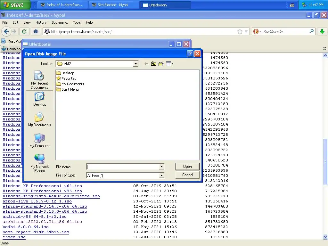Image resolution: width=328 pixels, height=246 pixels.
Task: Select the Desktop folder in file list
Action: tap(65, 73)
